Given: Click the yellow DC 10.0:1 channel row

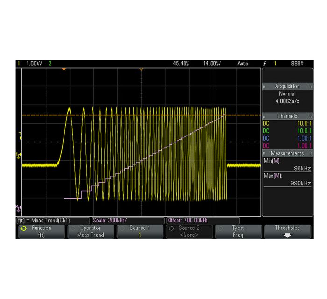Looking at the screenshot, I should 287,123.
